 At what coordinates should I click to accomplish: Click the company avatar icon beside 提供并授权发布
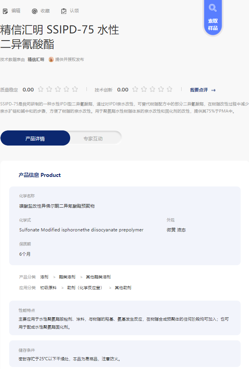(x=51, y=60)
